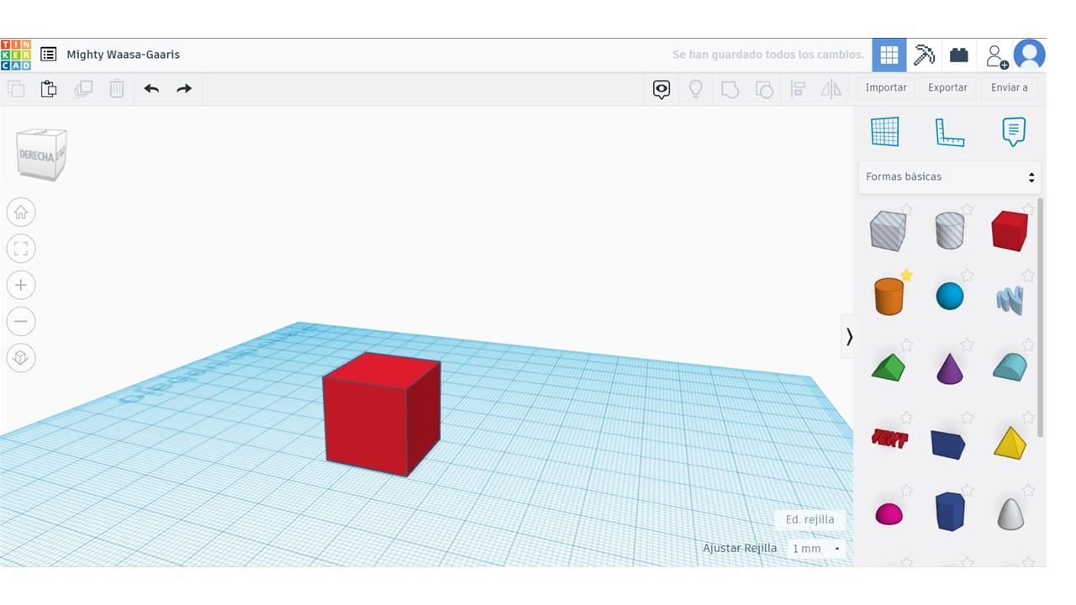Select the teal round roof shape
Screen dimensions: 1076x605
pyautogui.click(x=1010, y=367)
